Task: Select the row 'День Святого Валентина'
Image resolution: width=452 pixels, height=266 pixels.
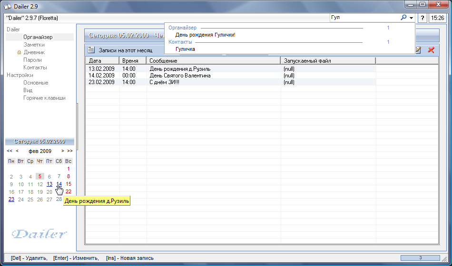Action: 231,76
